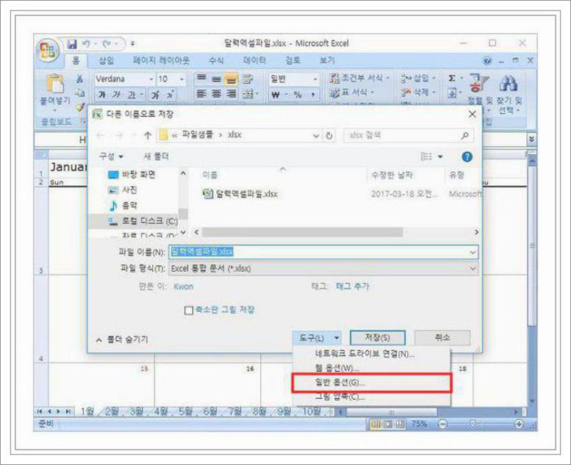Open the Organize (구성) dropdown
Image resolution: width=571 pixels, height=465 pixels.
[x=112, y=156]
